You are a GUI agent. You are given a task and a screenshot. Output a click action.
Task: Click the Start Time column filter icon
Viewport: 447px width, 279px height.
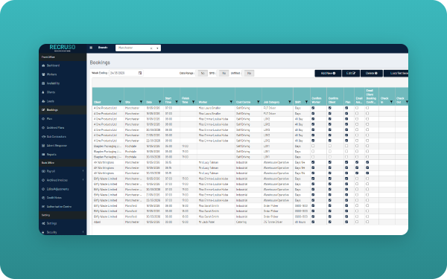[177, 102]
